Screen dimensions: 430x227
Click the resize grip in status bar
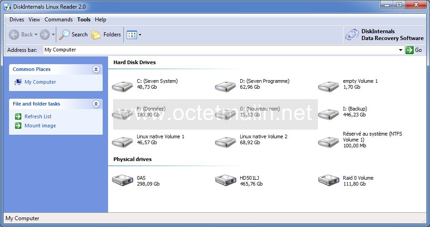coord(424,221)
